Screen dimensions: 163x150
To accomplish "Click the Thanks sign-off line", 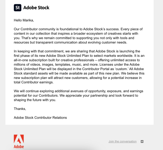I will (x=20, y=109).
